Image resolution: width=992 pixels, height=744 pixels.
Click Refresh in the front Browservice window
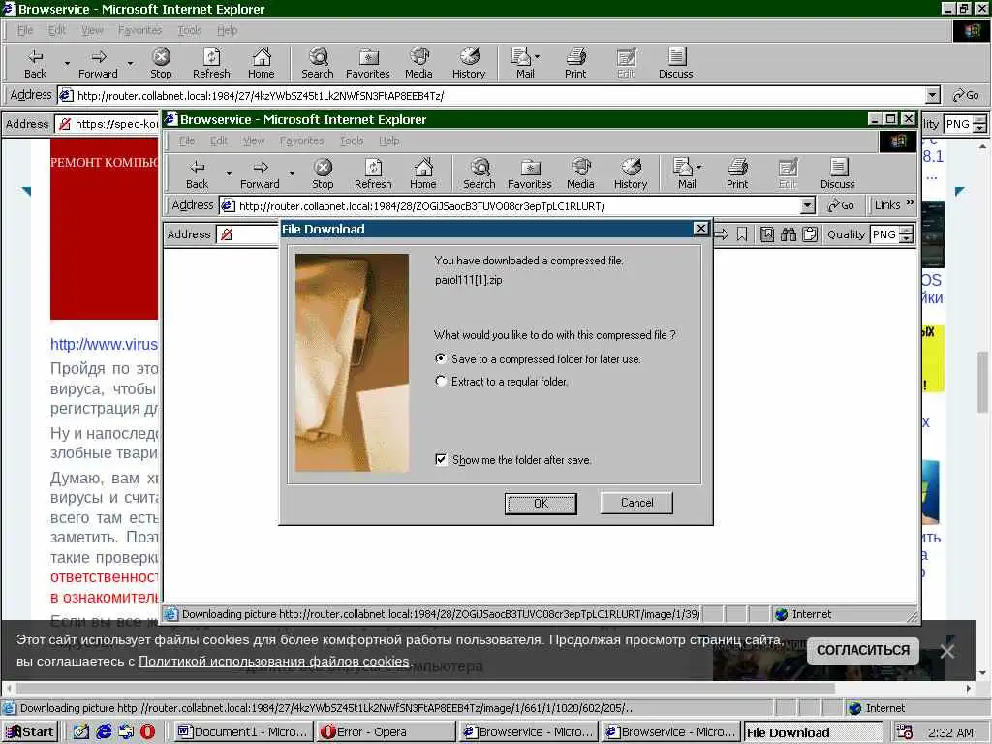point(373,174)
